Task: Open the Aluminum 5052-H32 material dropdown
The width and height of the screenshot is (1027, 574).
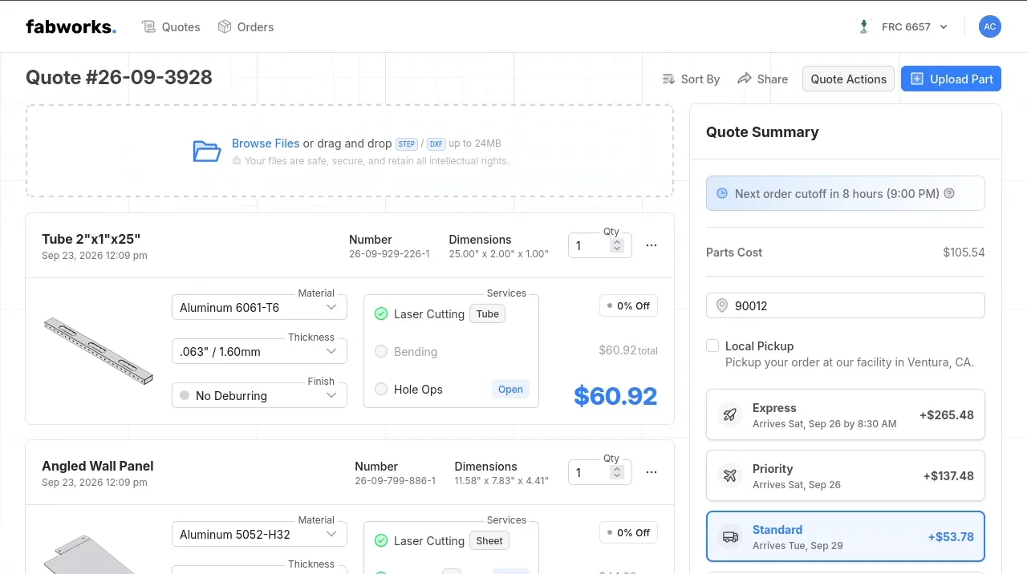Action: click(x=259, y=535)
